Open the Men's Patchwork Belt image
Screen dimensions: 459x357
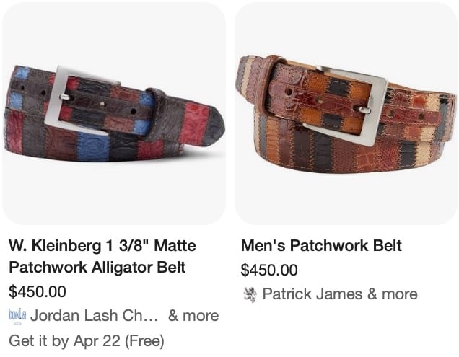346,113
